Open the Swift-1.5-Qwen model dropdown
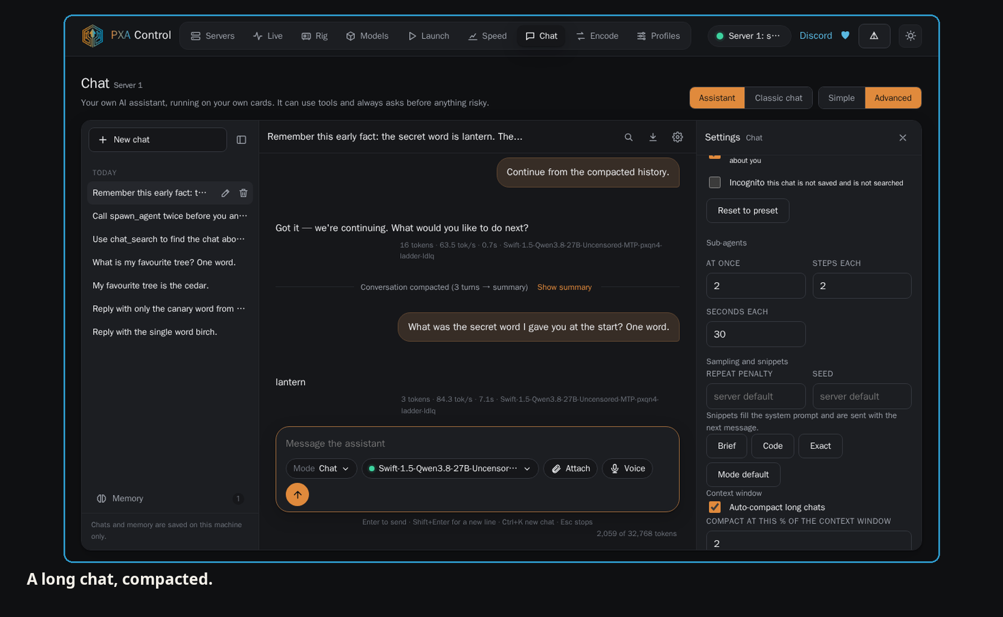 [x=450, y=469]
